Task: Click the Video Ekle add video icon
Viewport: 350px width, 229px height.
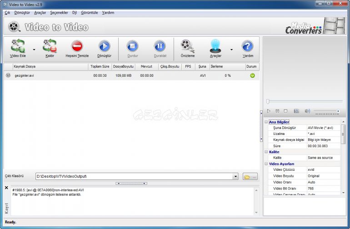Action: [18, 46]
